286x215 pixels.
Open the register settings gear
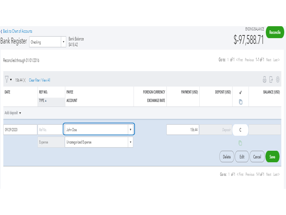tap(278, 80)
